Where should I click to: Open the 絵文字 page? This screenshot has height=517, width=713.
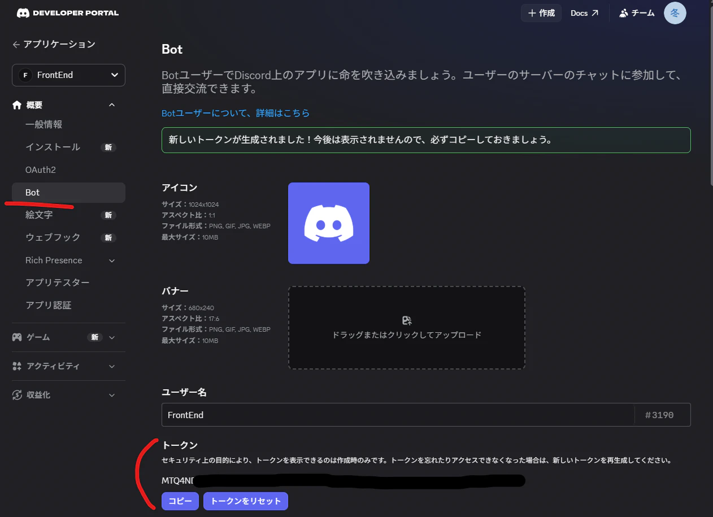tap(39, 215)
